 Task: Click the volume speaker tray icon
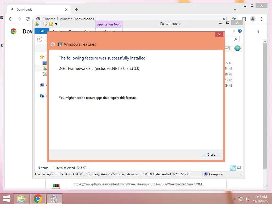(x=247, y=199)
